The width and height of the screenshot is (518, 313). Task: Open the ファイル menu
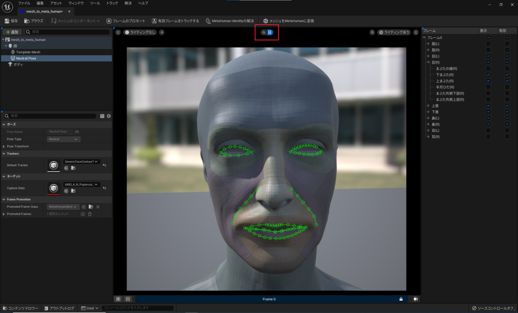click(24, 3)
